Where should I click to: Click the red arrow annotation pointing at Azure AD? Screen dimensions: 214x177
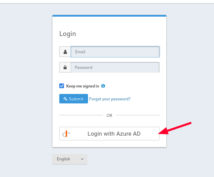pyautogui.click(x=175, y=129)
